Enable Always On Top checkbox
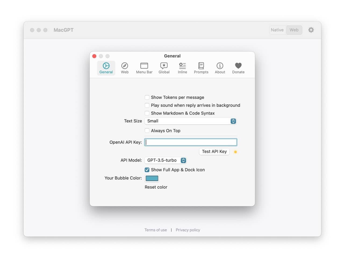 [147, 131]
